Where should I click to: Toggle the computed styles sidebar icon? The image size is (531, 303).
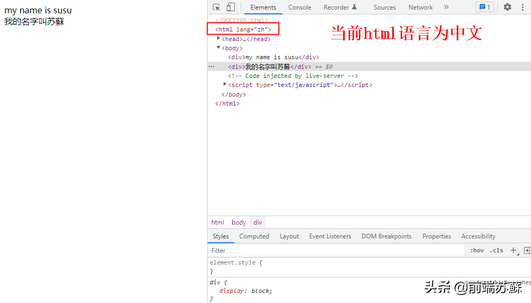point(527,251)
